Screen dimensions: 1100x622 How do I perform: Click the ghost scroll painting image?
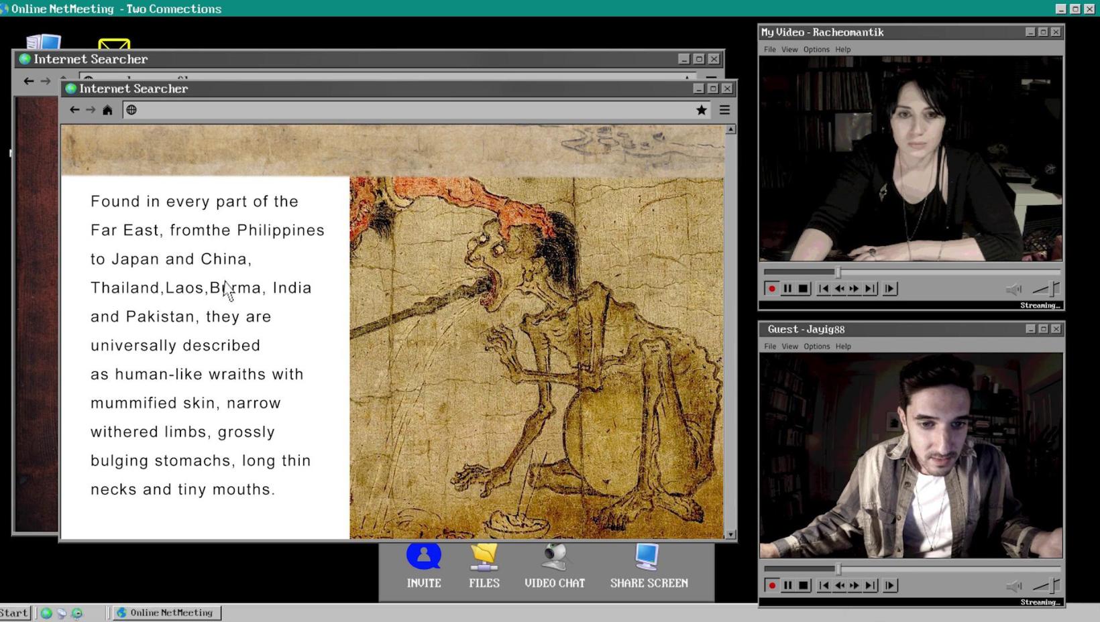click(537, 357)
